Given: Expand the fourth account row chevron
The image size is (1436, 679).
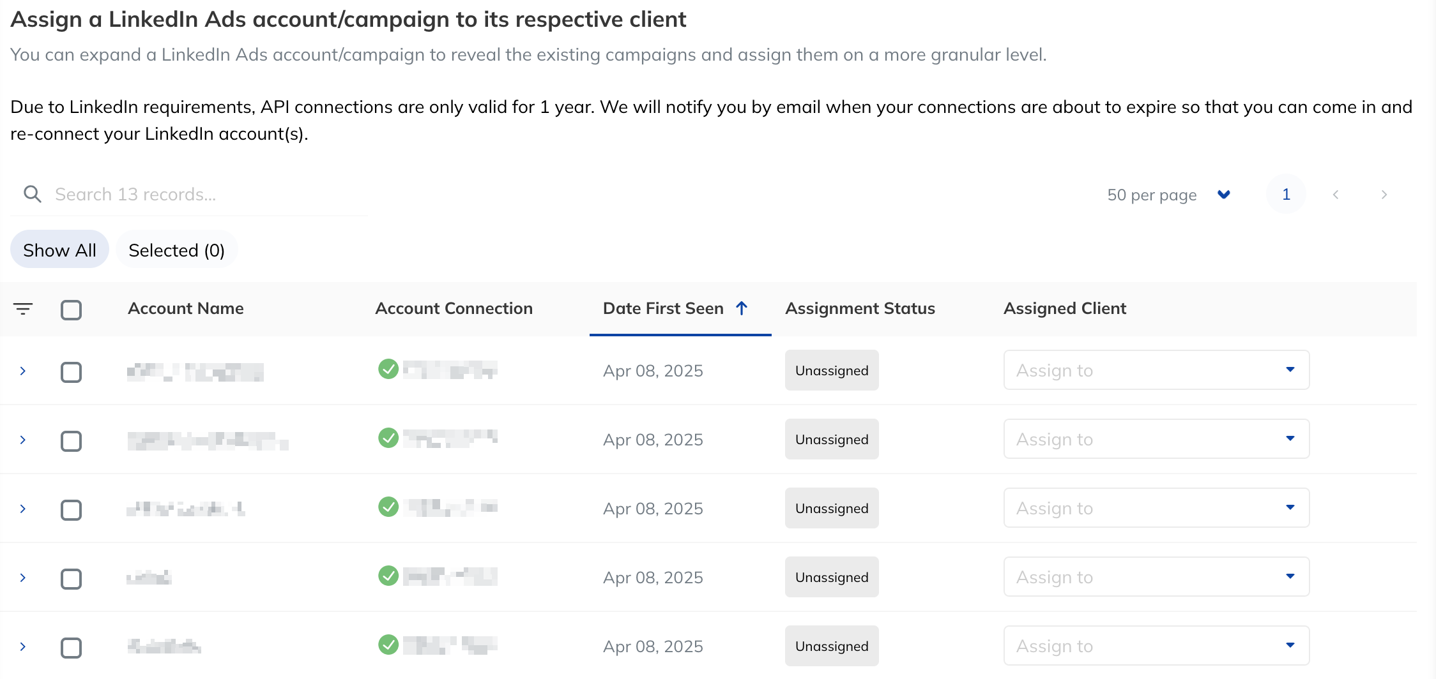Looking at the screenshot, I should (23, 578).
